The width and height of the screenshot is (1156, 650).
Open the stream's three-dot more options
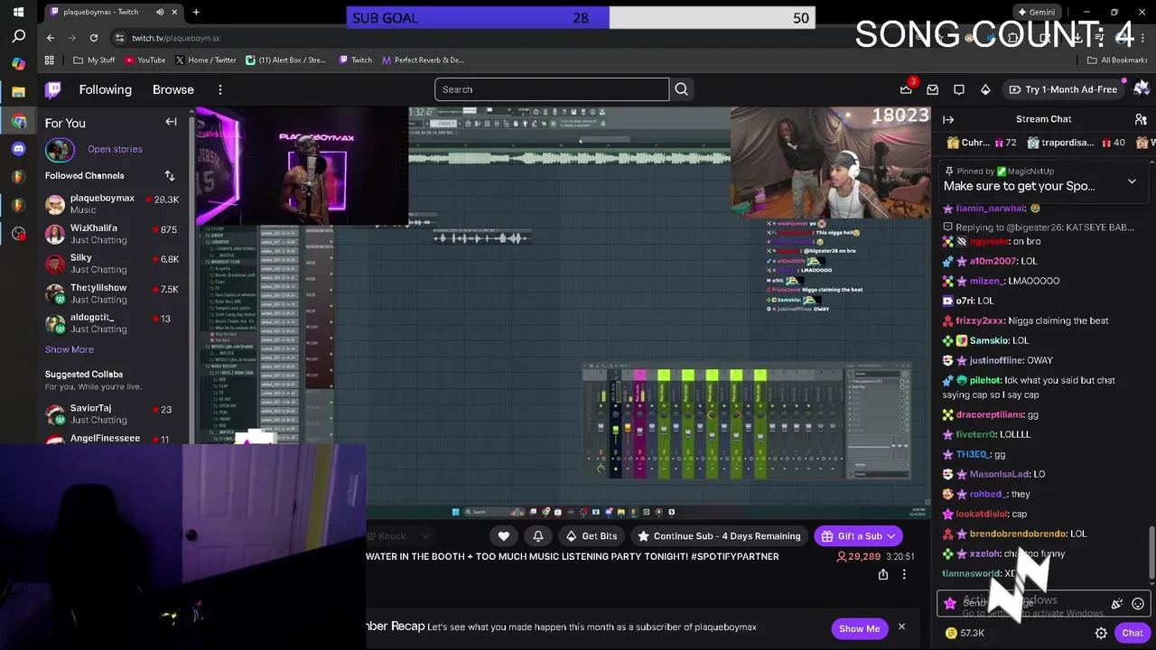click(904, 574)
